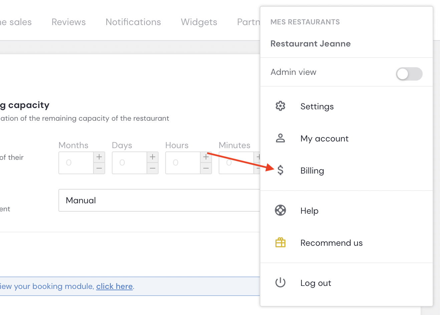Open Help via the lifebuoy icon
The height and width of the screenshot is (315, 440).
pos(280,210)
